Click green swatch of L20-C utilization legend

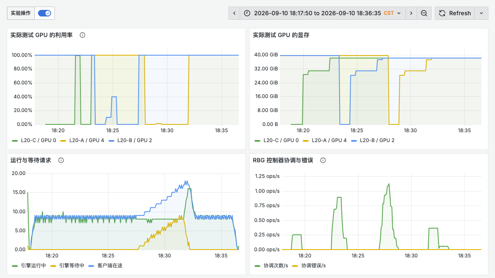pyautogui.click(x=15, y=140)
